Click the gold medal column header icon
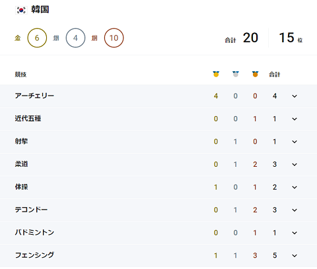The height and width of the screenshot is (269, 317). [216, 74]
